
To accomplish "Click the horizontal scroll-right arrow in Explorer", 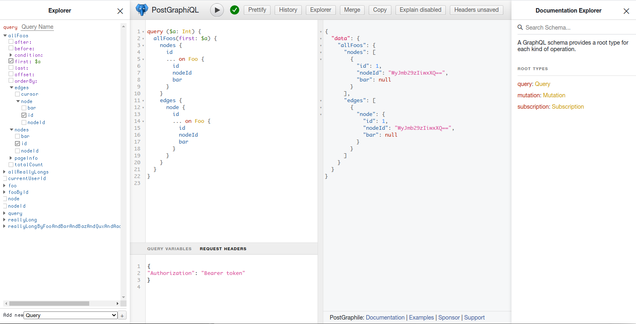I will click(118, 303).
